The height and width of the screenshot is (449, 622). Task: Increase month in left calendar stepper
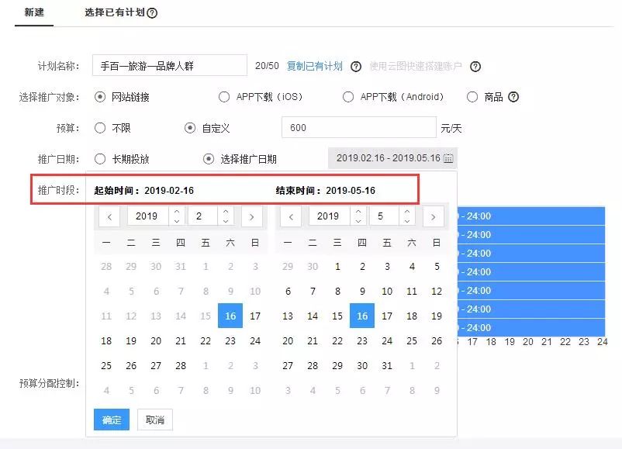[226, 212]
